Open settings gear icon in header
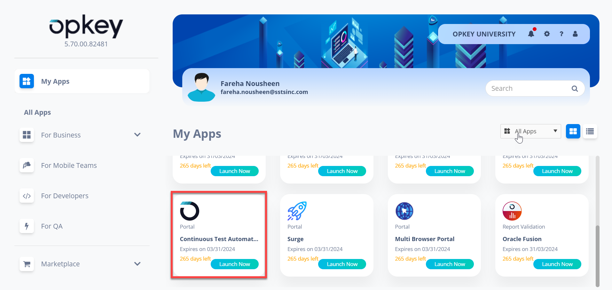Viewport: 612px width, 290px height. (x=547, y=34)
